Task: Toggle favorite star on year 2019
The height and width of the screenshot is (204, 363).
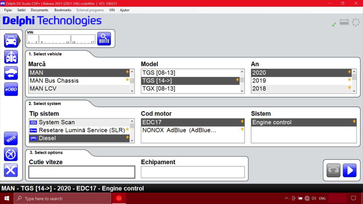Action: point(349,79)
